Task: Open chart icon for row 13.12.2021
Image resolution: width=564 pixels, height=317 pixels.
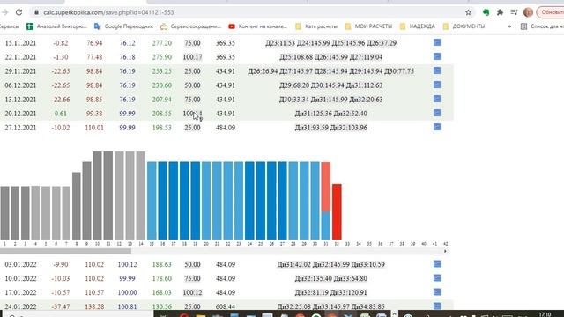Action: click(x=437, y=99)
